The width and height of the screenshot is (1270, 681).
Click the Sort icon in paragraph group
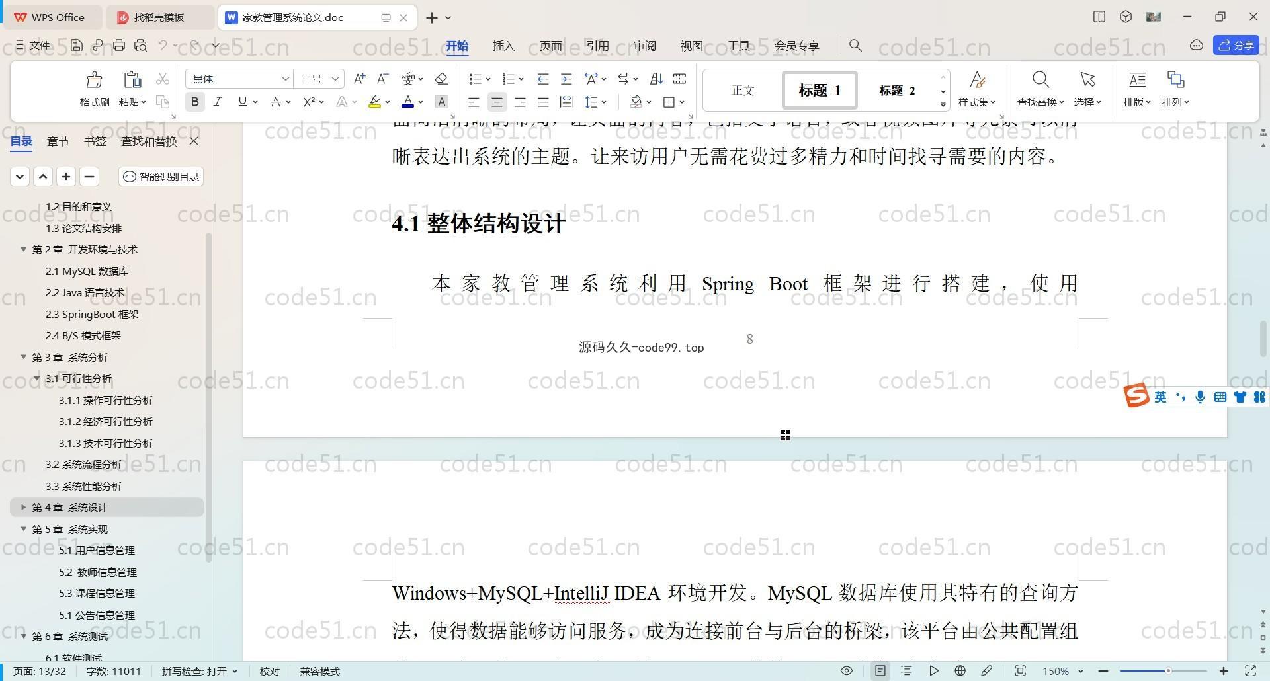click(656, 79)
